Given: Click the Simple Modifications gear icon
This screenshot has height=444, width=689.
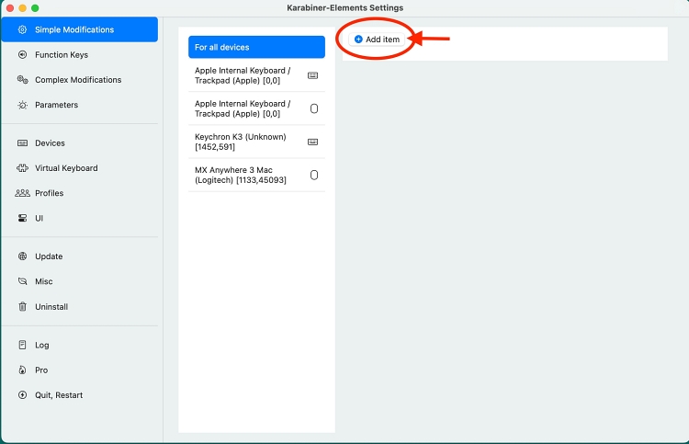Looking at the screenshot, I should pyautogui.click(x=22, y=29).
